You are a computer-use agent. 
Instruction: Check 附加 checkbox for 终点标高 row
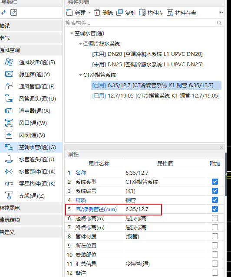click(x=215, y=227)
